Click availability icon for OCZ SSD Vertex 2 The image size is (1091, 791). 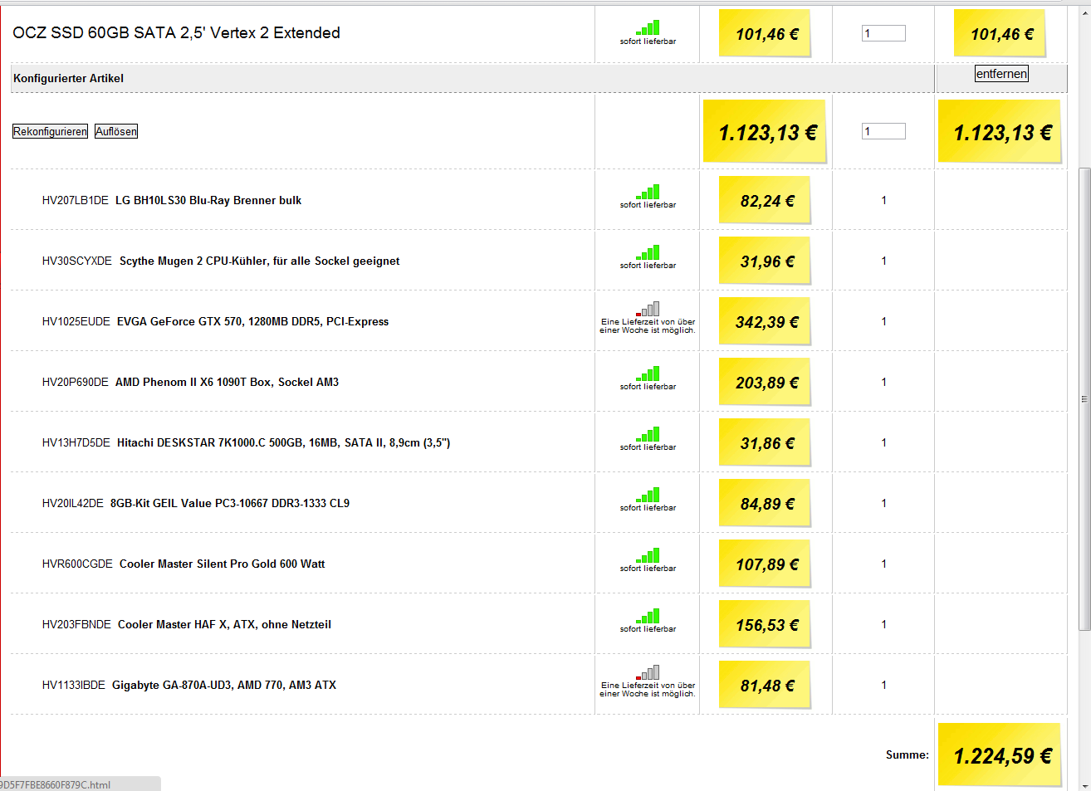(x=648, y=28)
